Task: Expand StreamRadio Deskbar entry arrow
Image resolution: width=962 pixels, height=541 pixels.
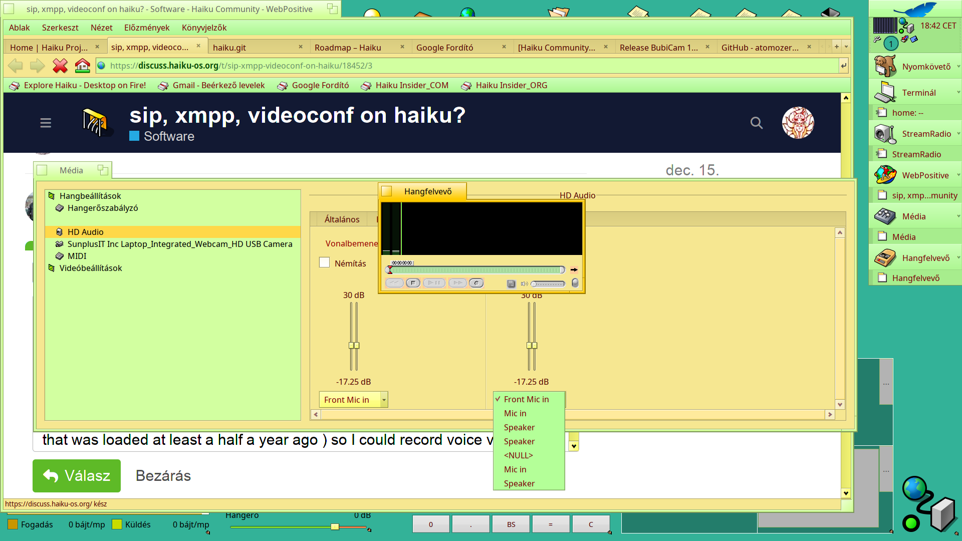Action: click(958, 133)
